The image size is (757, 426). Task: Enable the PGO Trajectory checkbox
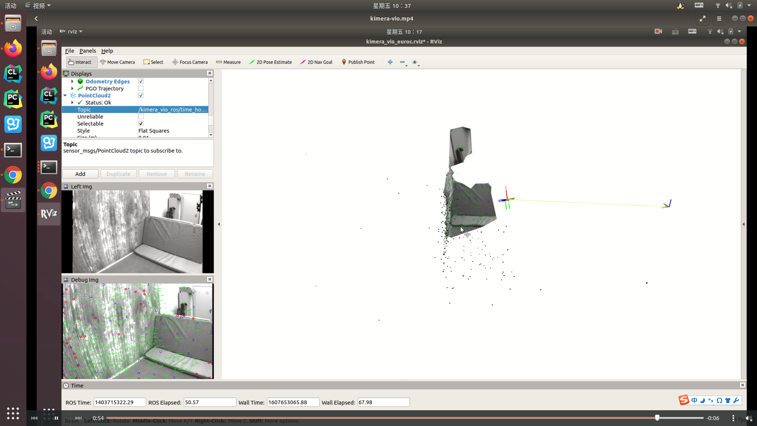click(141, 88)
